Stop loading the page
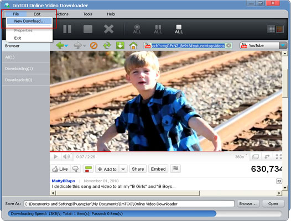This screenshot has height=221, width=291. (93, 45)
